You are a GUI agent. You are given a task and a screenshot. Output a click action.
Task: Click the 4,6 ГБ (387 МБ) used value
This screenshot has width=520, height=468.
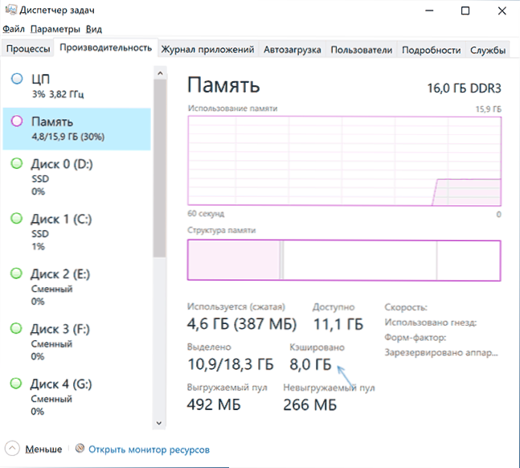pyautogui.click(x=242, y=324)
